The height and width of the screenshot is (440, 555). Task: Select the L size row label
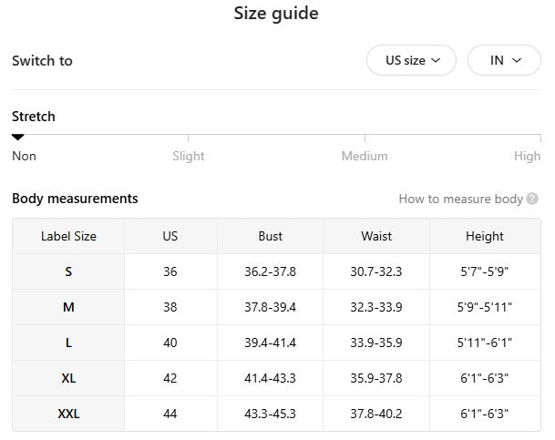point(68,343)
